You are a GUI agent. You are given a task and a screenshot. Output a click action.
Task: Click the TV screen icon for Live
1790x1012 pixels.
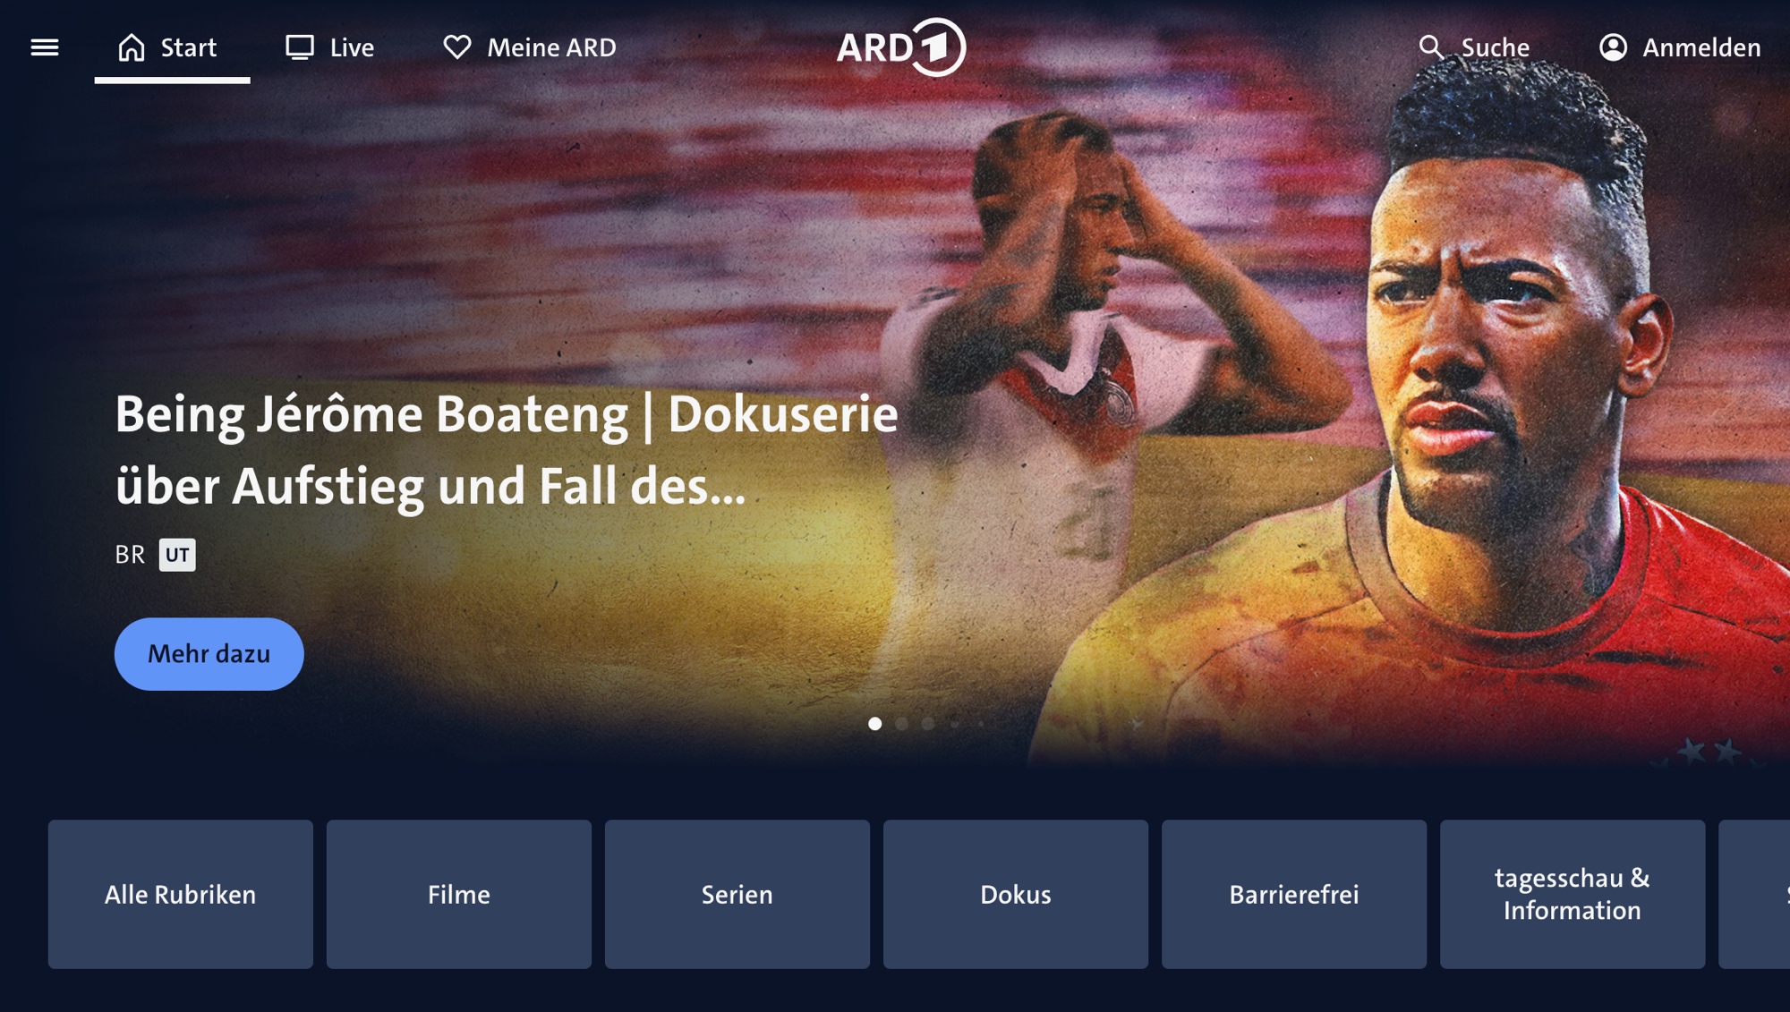tap(300, 47)
